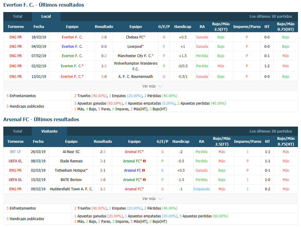Expand Ver más under Everton results
The height and width of the screenshot is (227, 301).
click(x=152, y=86)
